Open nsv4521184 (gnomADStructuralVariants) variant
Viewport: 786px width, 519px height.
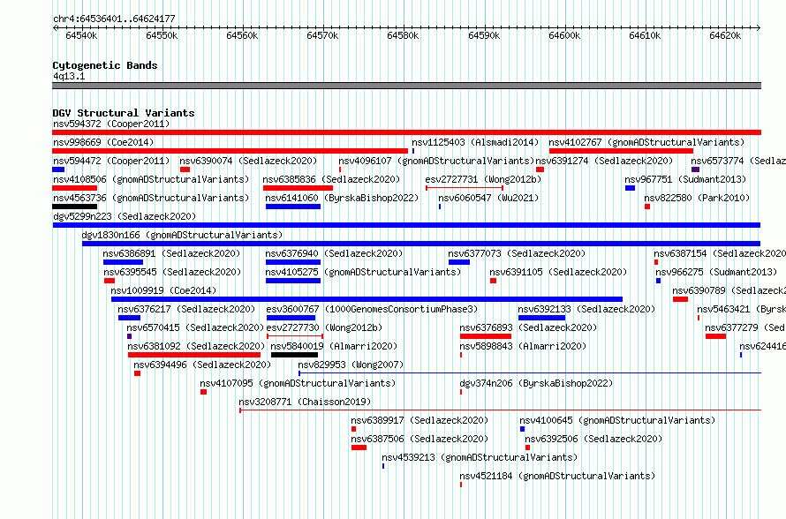coord(557,476)
